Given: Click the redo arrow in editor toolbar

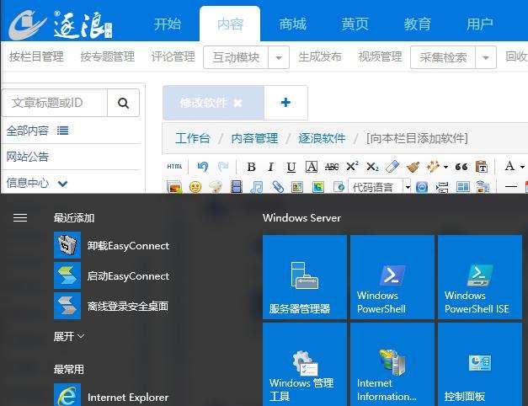Looking at the screenshot, I should 223,167.
